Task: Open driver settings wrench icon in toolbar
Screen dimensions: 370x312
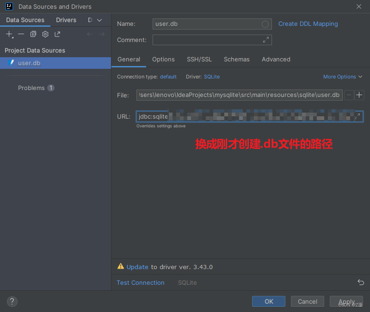Action: (x=45, y=34)
